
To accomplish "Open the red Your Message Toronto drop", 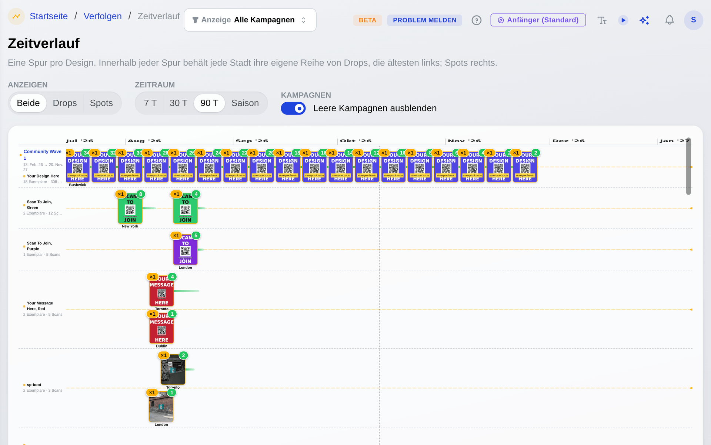I will coord(161,290).
